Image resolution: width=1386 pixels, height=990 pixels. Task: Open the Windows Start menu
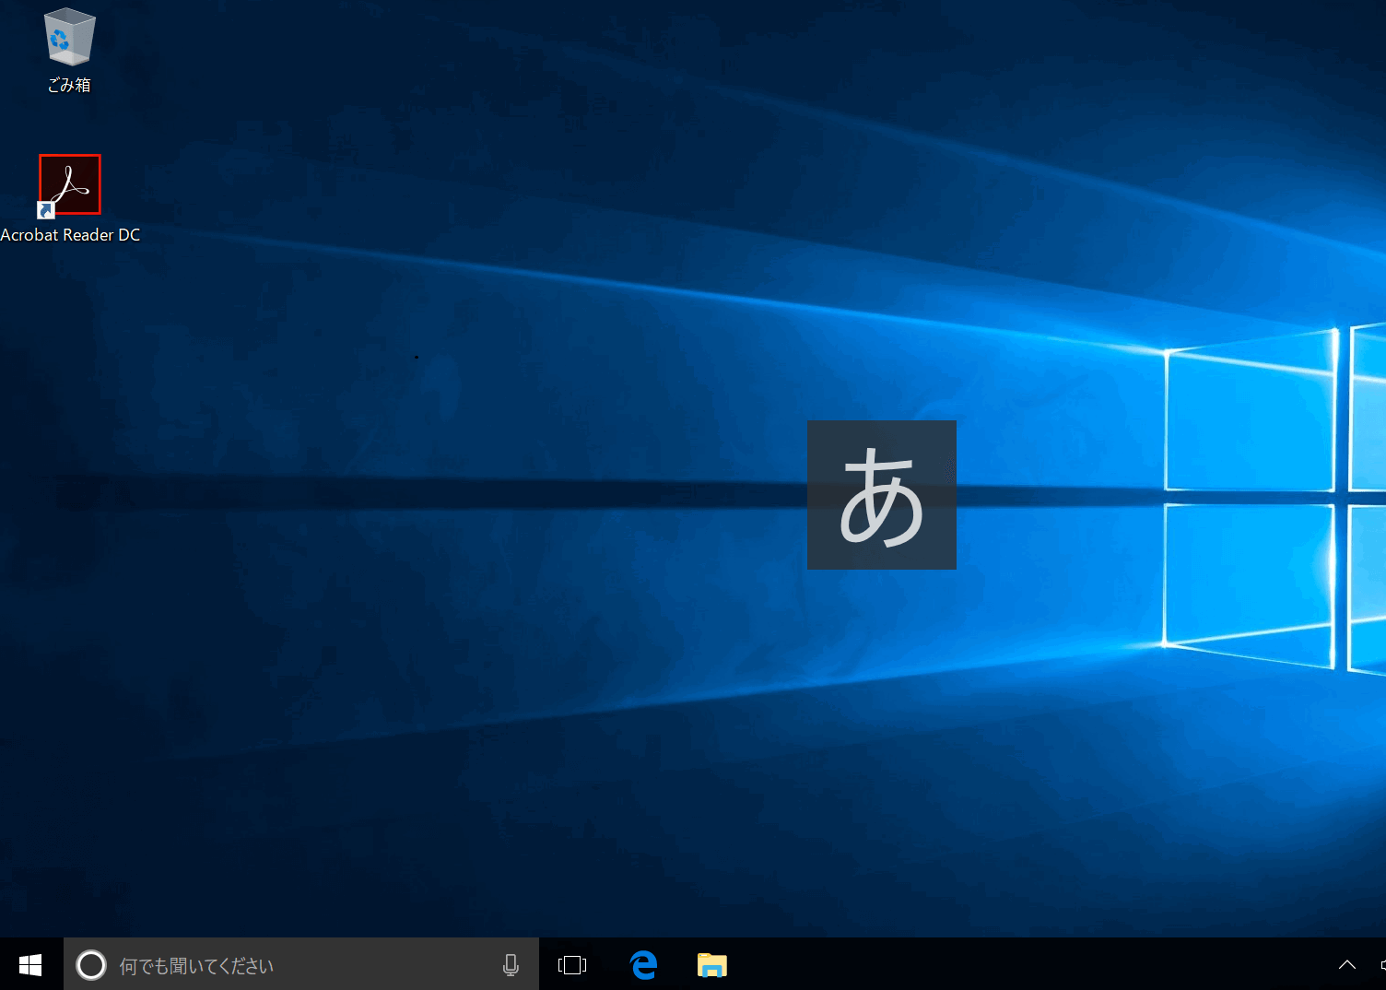[30, 965]
